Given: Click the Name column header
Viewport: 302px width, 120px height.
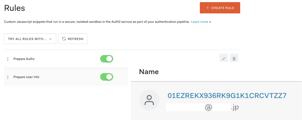Looking at the screenshot, I should click(x=149, y=72).
